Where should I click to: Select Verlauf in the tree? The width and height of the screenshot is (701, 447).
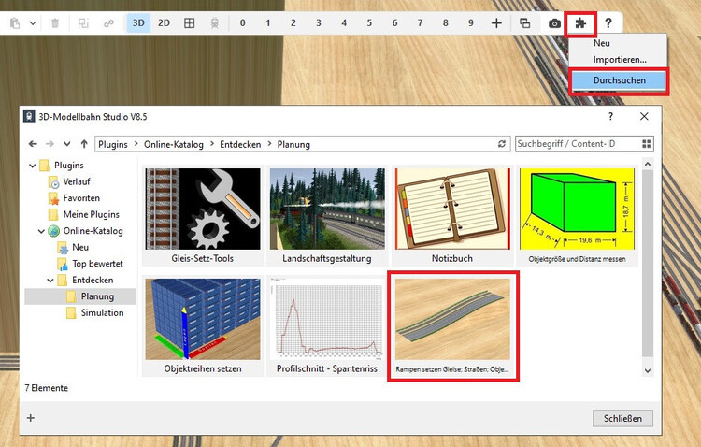pyautogui.click(x=77, y=181)
